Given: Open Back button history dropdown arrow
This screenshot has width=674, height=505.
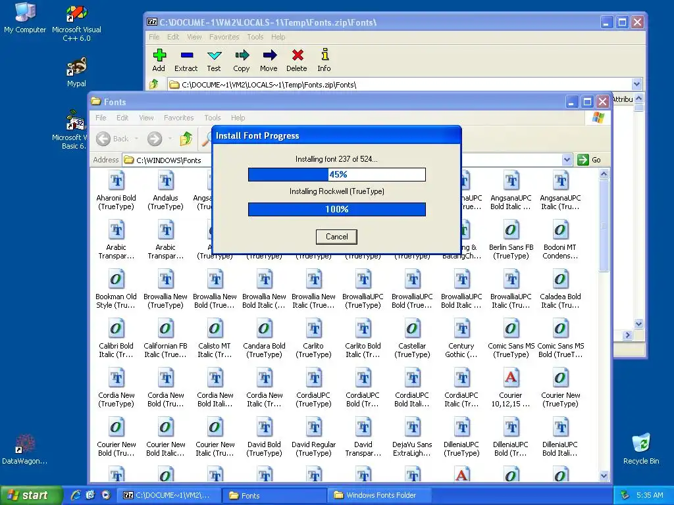Looking at the screenshot, I should coord(136,139).
